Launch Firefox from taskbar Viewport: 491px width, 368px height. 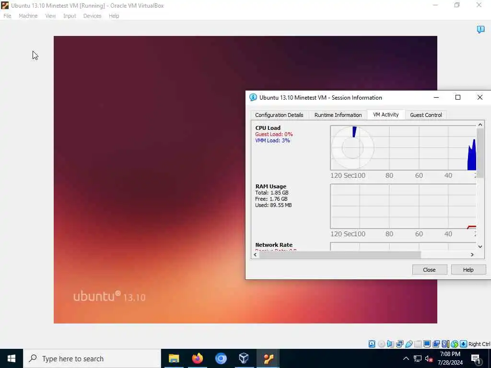[x=197, y=358]
